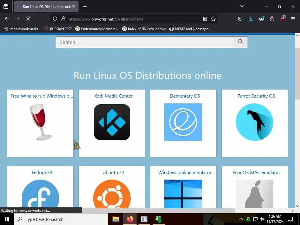Click the Wine glass logo
Image resolution: width=300 pixels, height=225 pixels.
point(40,122)
